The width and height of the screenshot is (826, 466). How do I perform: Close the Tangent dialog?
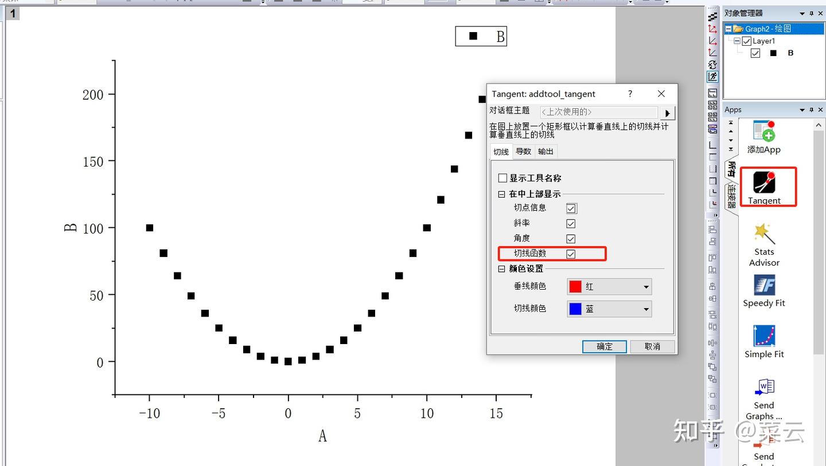[661, 94]
